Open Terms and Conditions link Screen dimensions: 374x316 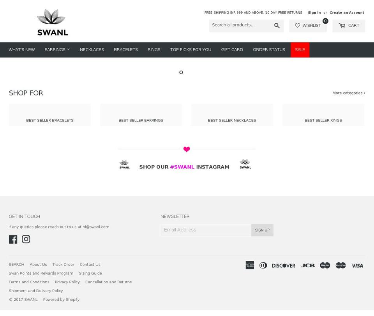click(x=29, y=282)
